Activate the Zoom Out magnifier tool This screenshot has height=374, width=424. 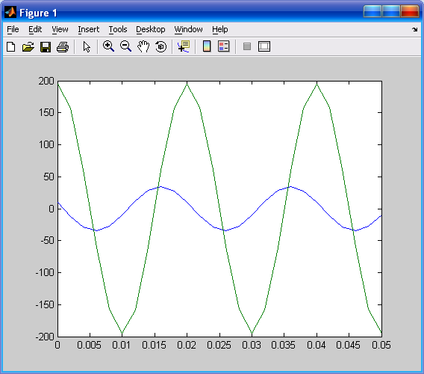[125, 46]
